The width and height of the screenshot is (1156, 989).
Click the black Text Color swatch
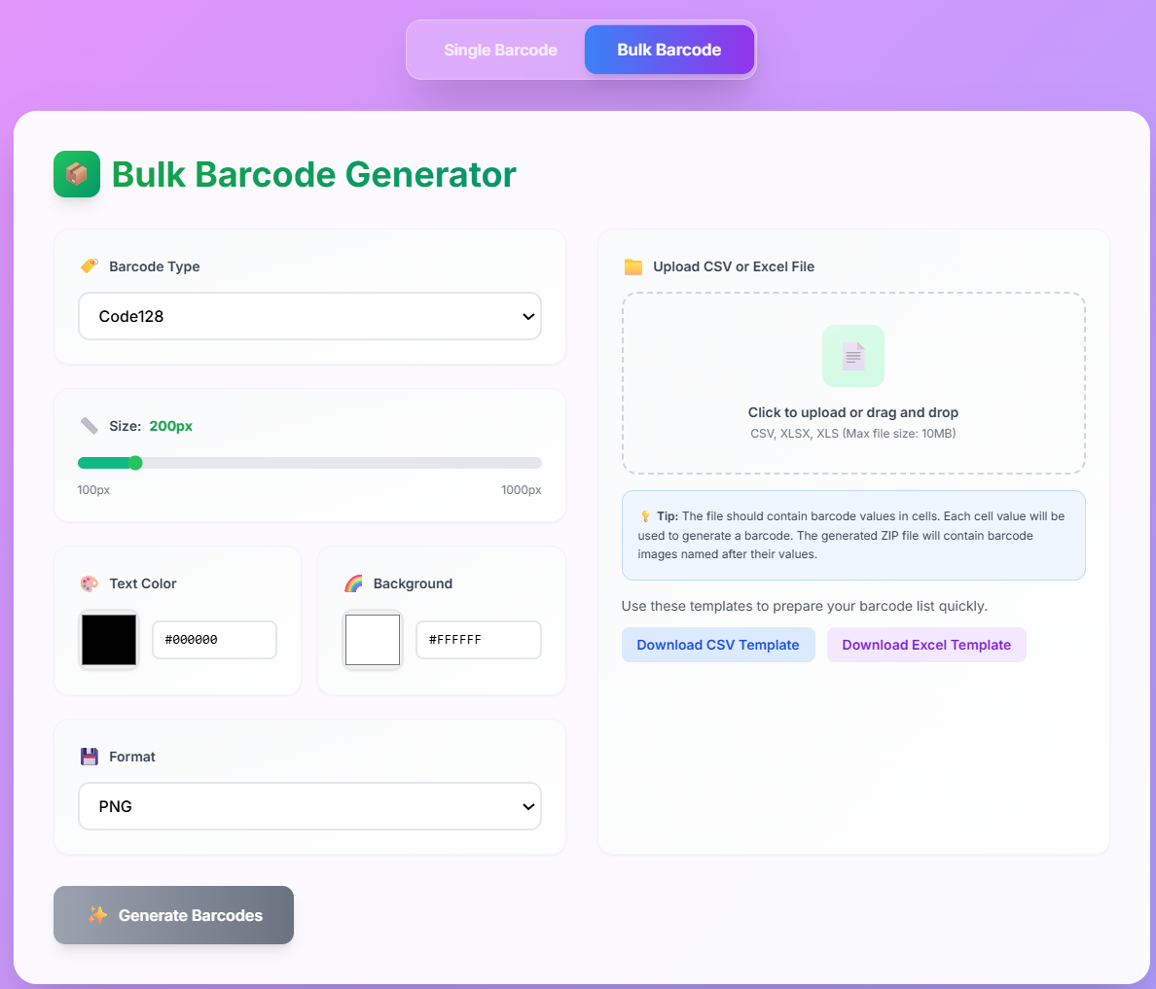coord(108,639)
